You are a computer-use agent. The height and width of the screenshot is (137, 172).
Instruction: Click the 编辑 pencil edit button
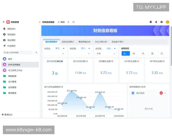tap(61, 22)
